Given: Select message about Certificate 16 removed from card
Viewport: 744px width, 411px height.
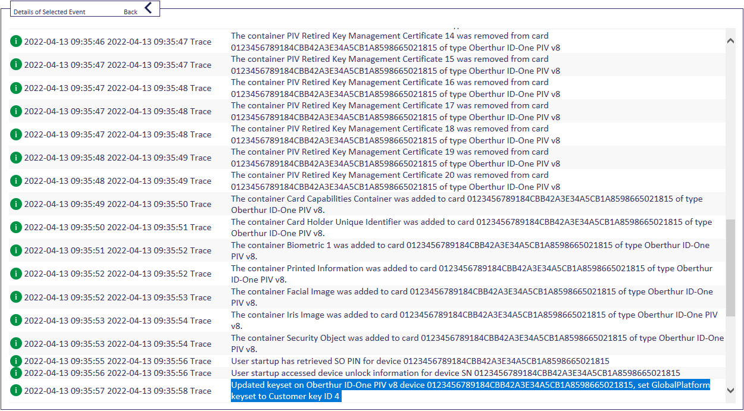Looking at the screenshot, I should pos(395,88).
